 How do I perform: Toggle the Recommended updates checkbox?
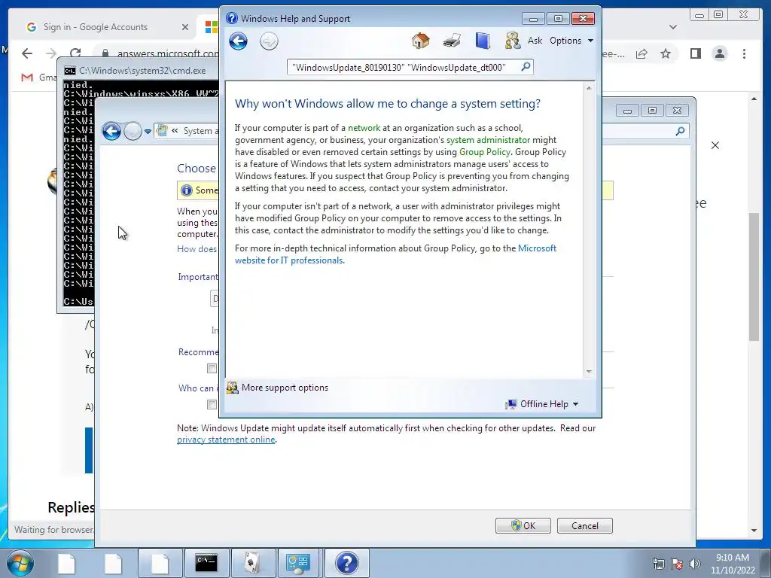coord(212,369)
